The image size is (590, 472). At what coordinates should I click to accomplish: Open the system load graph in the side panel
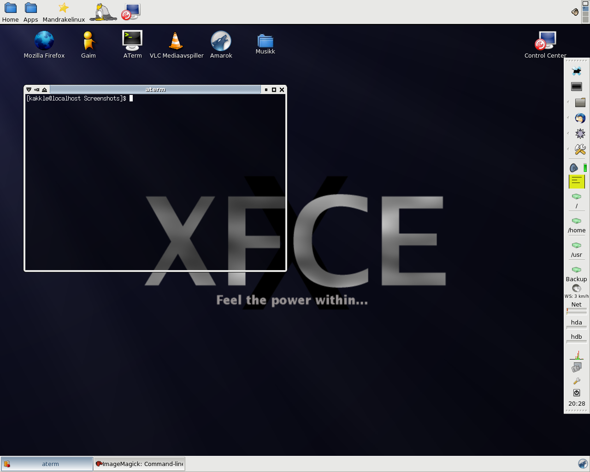pos(577,355)
